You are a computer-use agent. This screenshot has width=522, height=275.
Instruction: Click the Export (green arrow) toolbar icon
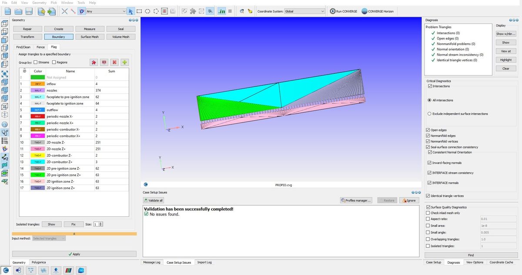[x=52, y=11]
